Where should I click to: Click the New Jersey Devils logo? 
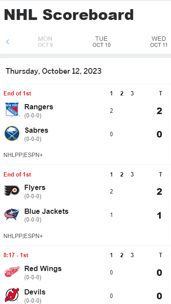12,295
